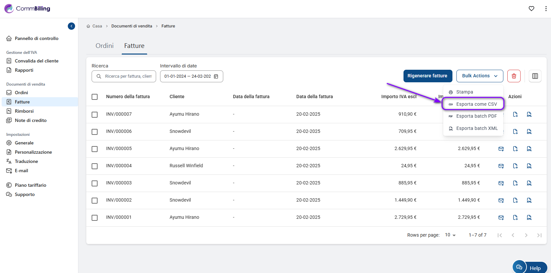
Task: Open the rows per page dropdown
Action: 450,235
